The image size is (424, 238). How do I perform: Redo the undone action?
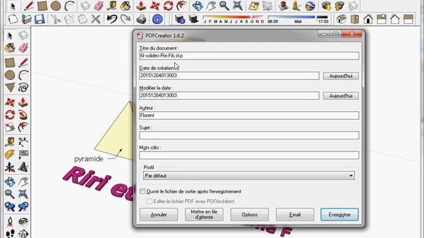(125, 19)
